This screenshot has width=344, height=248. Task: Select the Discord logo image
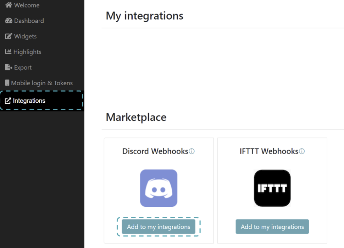(159, 188)
